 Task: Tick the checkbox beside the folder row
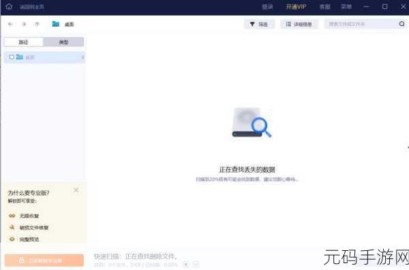pyautogui.click(x=12, y=57)
